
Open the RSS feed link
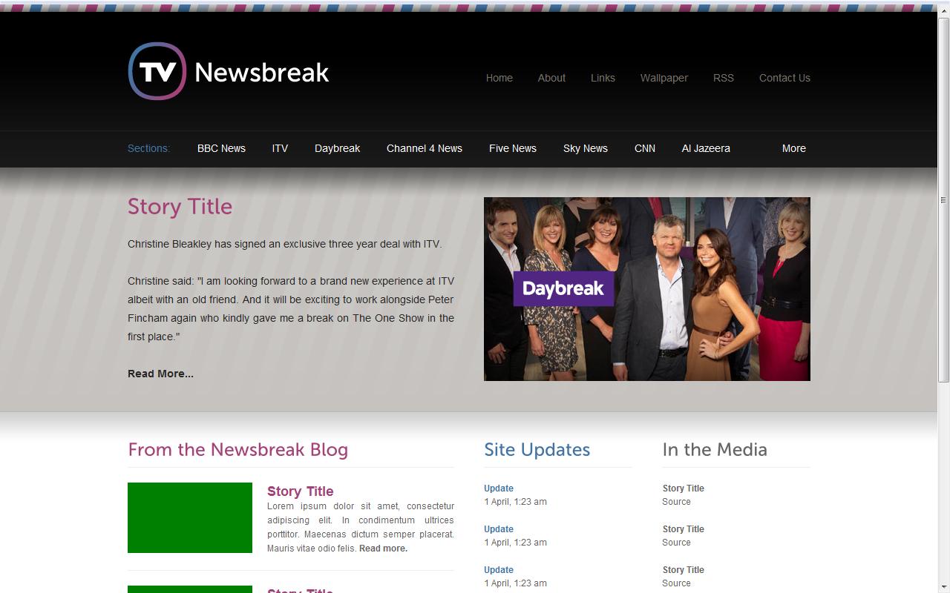tap(723, 78)
